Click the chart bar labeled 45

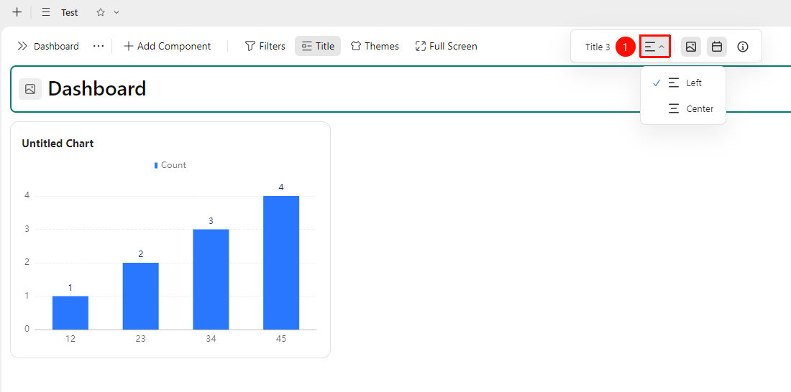coord(281,263)
